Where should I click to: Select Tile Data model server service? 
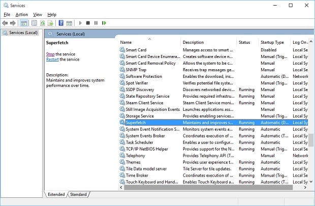pos(146,169)
